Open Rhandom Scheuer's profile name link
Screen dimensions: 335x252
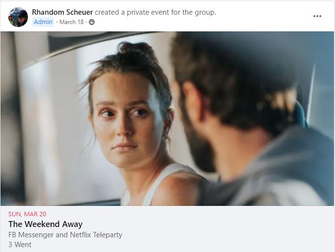coord(62,12)
